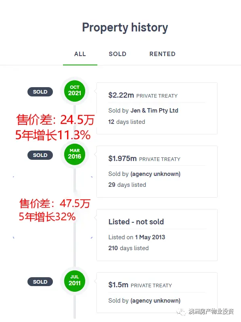Viewport: 241px width, 322px height.
Task: Click the OCT 2021 timeline circle
Action: pos(75,91)
